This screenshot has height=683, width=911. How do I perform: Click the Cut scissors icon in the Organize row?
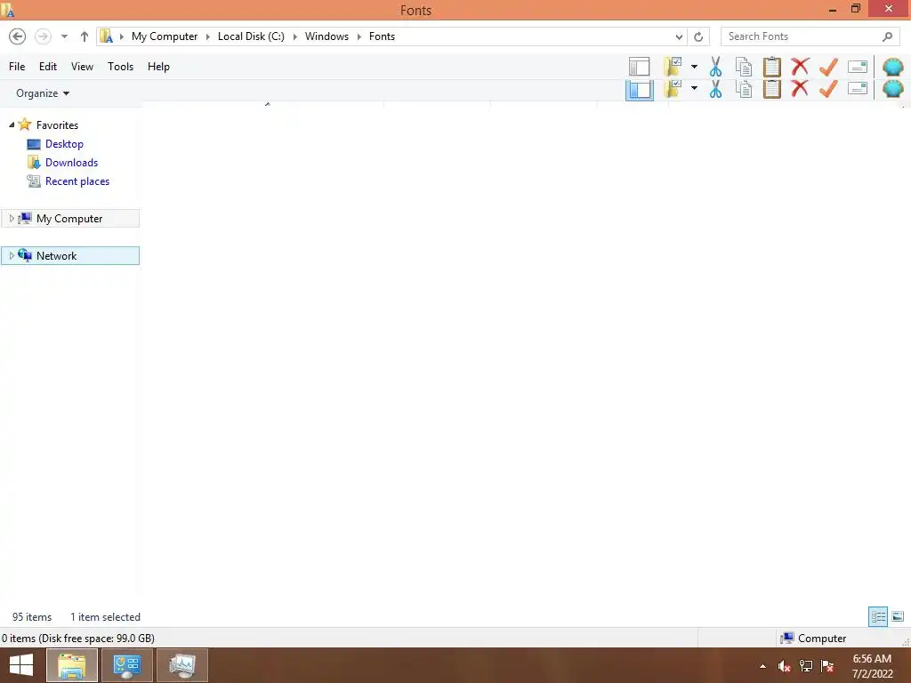[x=715, y=89]
